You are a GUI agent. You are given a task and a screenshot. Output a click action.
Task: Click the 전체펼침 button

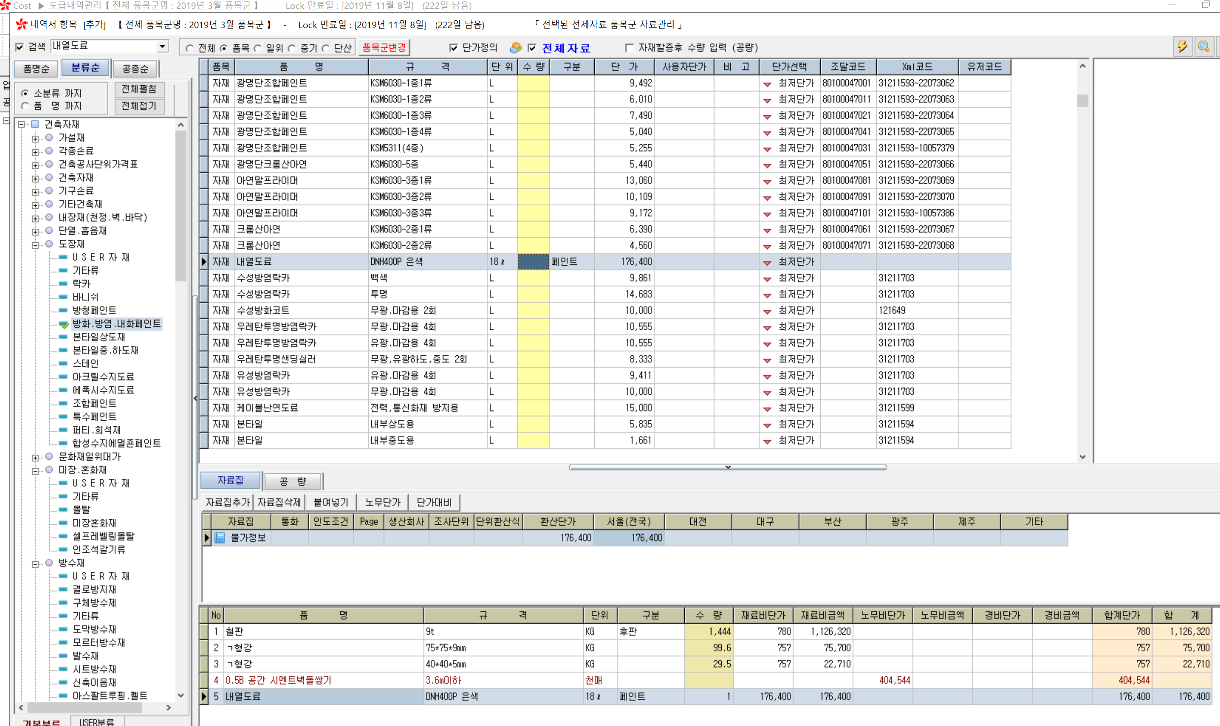[x=139, y=89]
